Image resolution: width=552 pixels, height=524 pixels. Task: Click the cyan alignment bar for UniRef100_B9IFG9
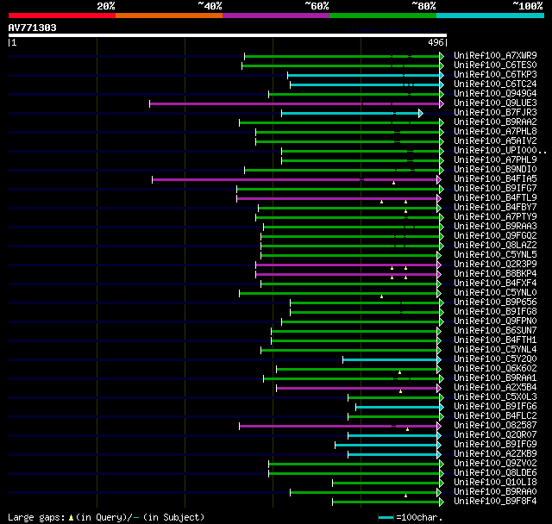386,446
